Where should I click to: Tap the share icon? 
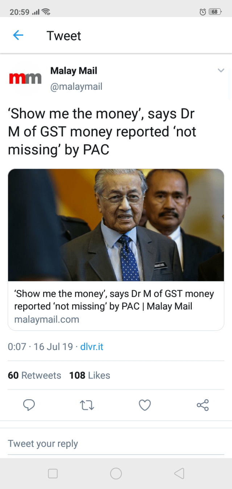tap(203, 405)
